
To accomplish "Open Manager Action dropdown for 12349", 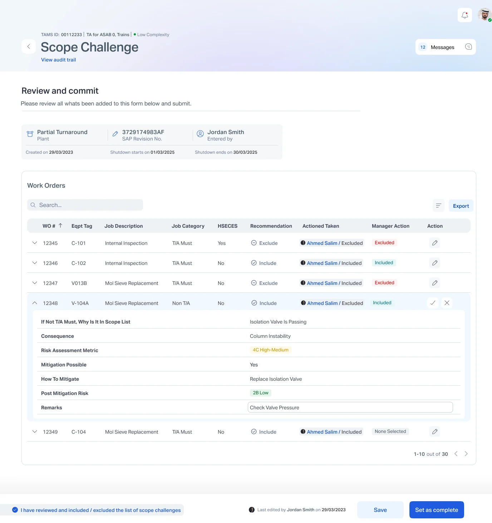I will pos(390,431).
